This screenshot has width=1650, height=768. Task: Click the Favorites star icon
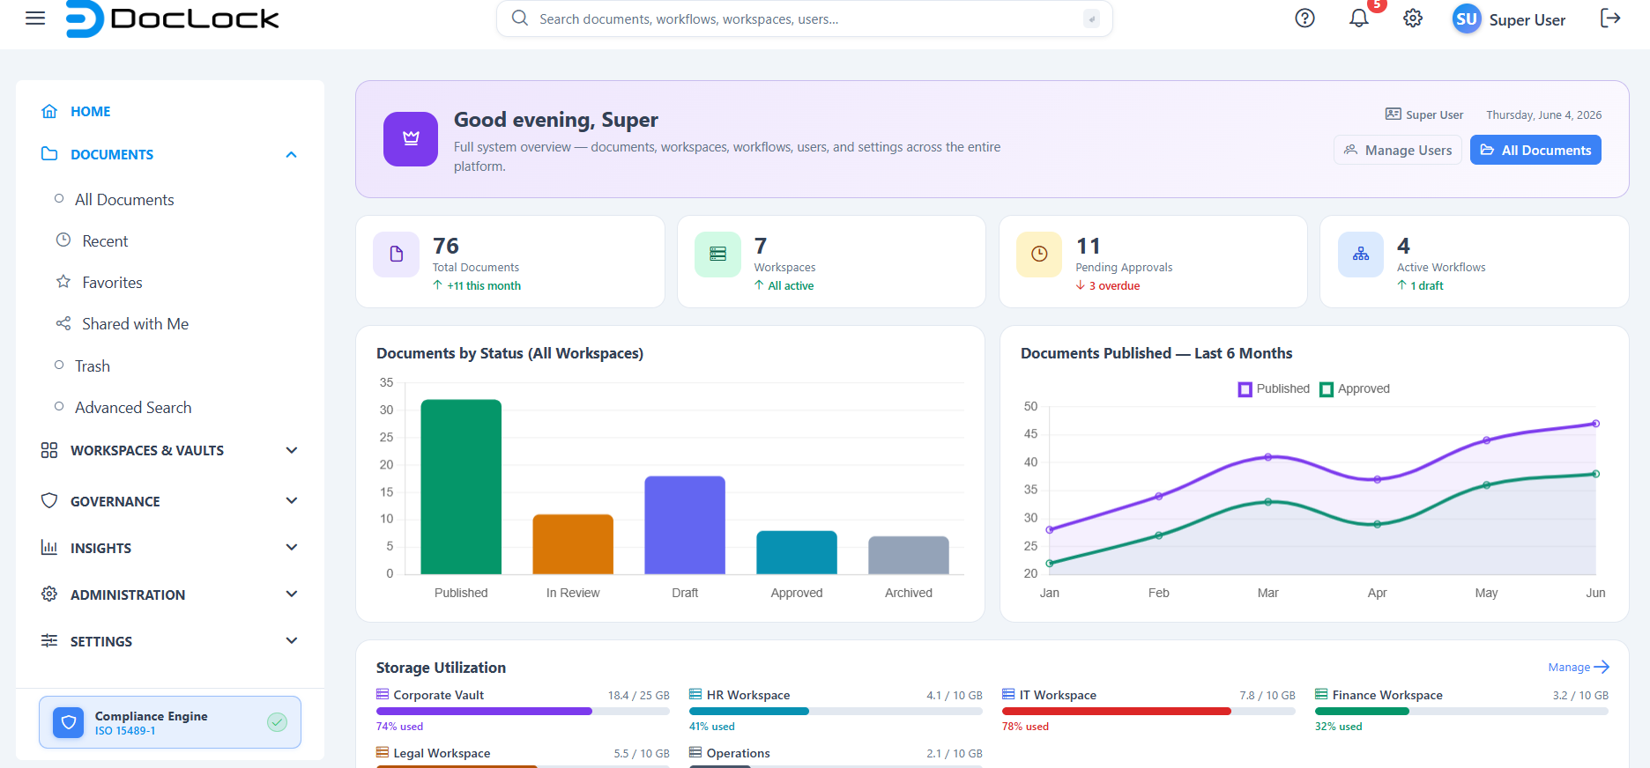click(x=63, y=282)
